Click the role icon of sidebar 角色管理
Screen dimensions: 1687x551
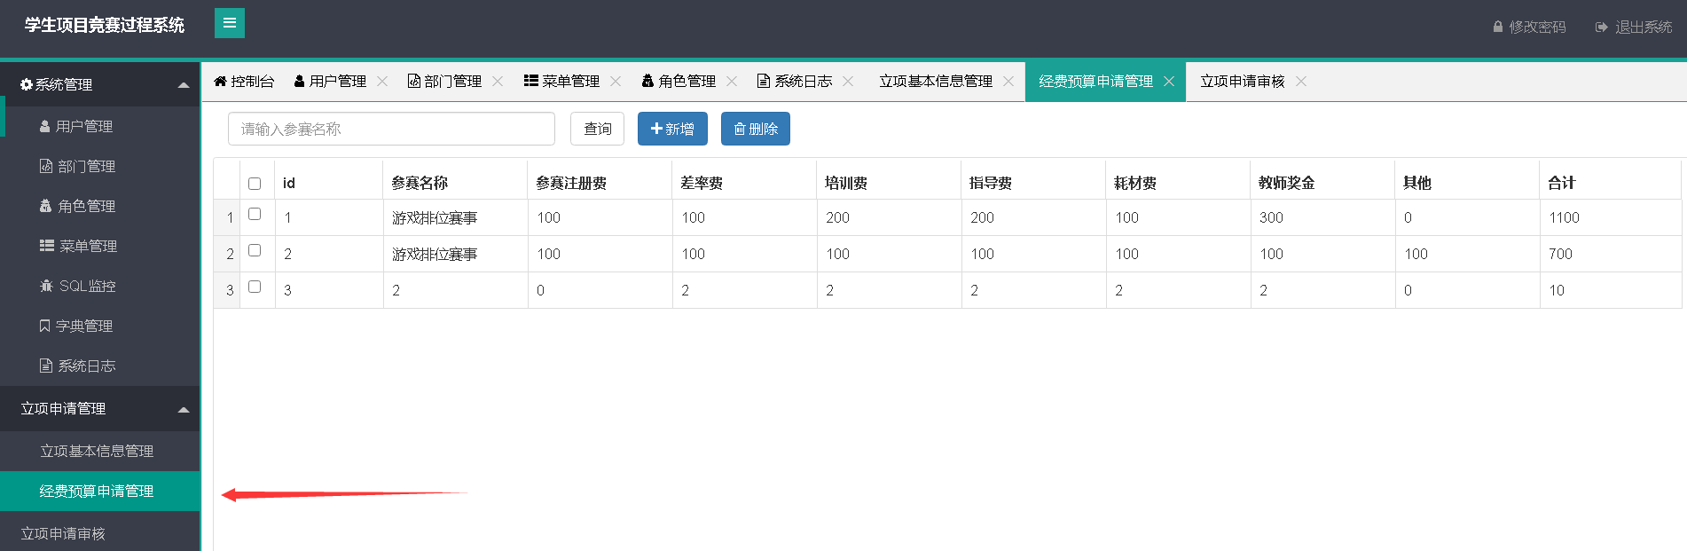(x=46, y=206)
